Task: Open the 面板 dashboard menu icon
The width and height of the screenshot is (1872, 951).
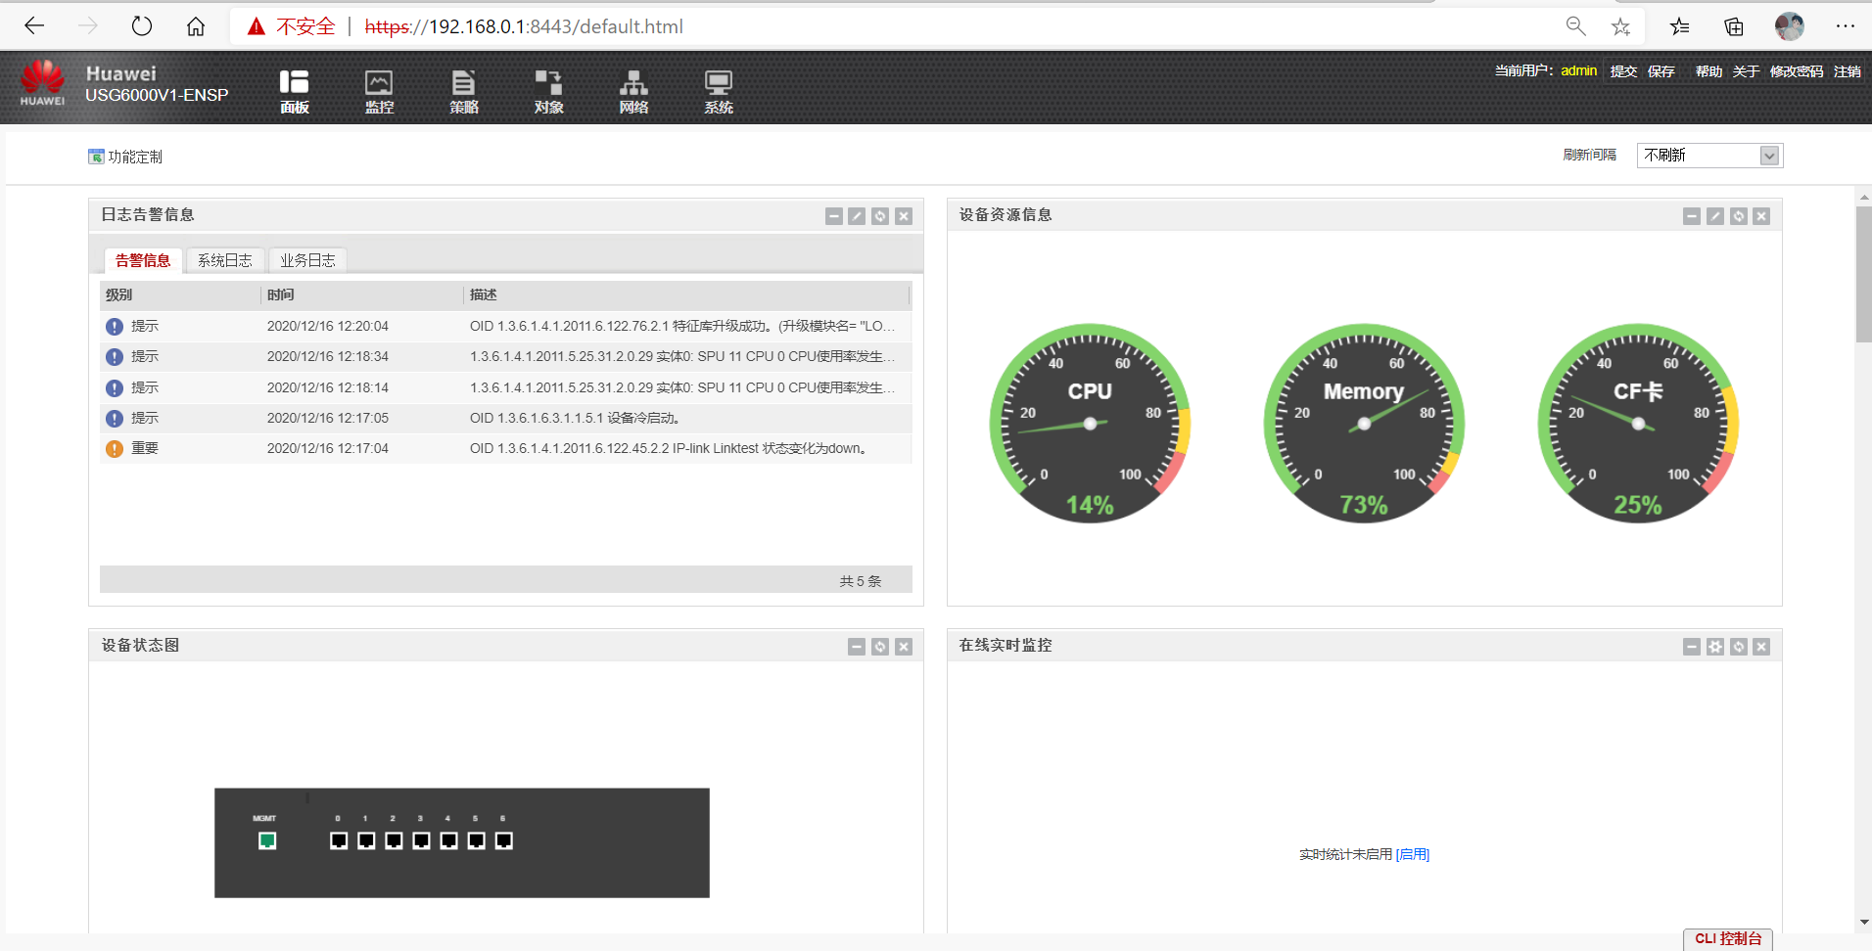Action: point(294,90)
